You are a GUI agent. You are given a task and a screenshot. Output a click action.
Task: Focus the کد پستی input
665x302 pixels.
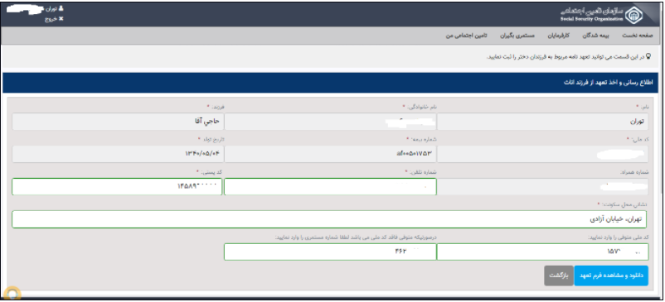(x=117, y=186)
